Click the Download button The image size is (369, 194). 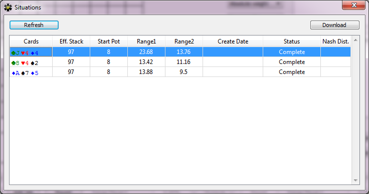coord(334,25)
